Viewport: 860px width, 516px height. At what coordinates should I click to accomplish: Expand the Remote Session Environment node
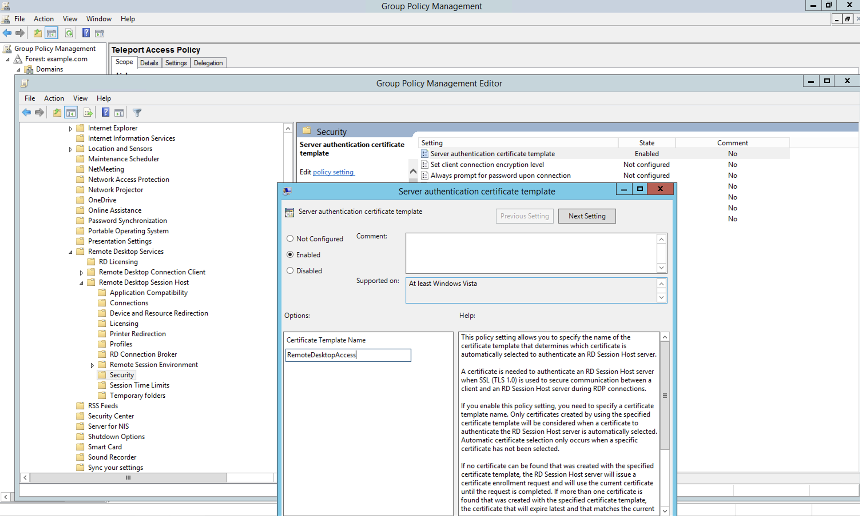(x=92, y=364)
